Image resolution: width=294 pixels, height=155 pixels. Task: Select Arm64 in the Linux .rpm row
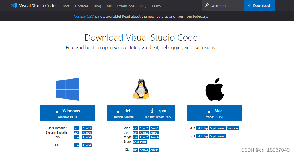tap(155, 133)
